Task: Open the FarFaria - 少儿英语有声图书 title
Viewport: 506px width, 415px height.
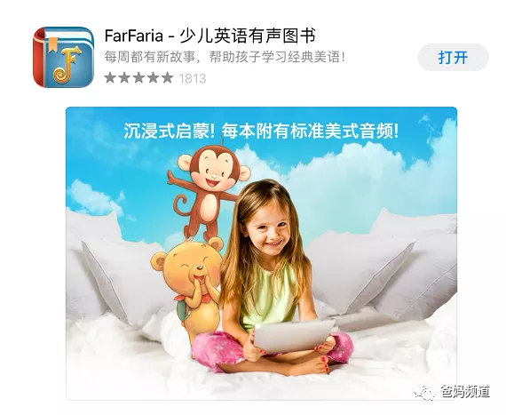Action: point(210,36)
